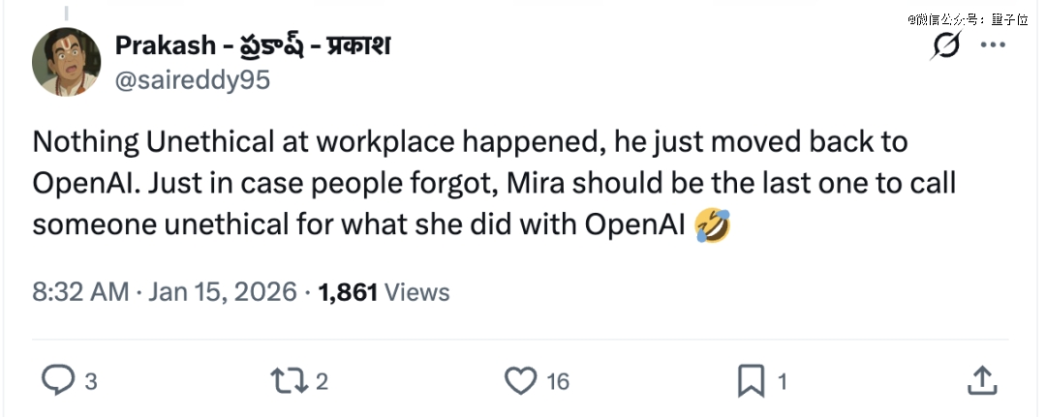Click the 8:32 AM timestamp
The image size is (1046, 417).
[x=82, y=292]
